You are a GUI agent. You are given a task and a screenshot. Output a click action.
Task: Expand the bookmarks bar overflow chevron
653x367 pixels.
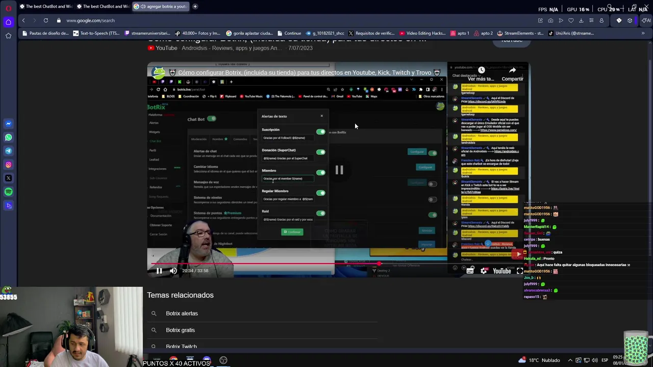click(643, 33)
